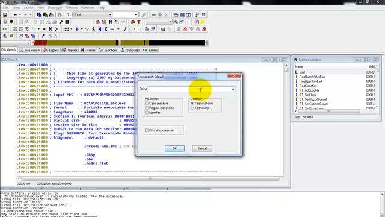Open the Jump menu
Image resolution: width=385 pixels, height=217 pixels.
pyautogui.click(x=16, y=8)
